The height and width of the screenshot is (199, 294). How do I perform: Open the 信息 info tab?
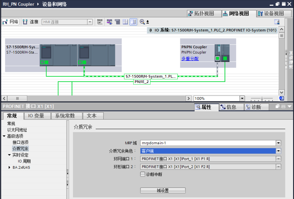(231, 107)
